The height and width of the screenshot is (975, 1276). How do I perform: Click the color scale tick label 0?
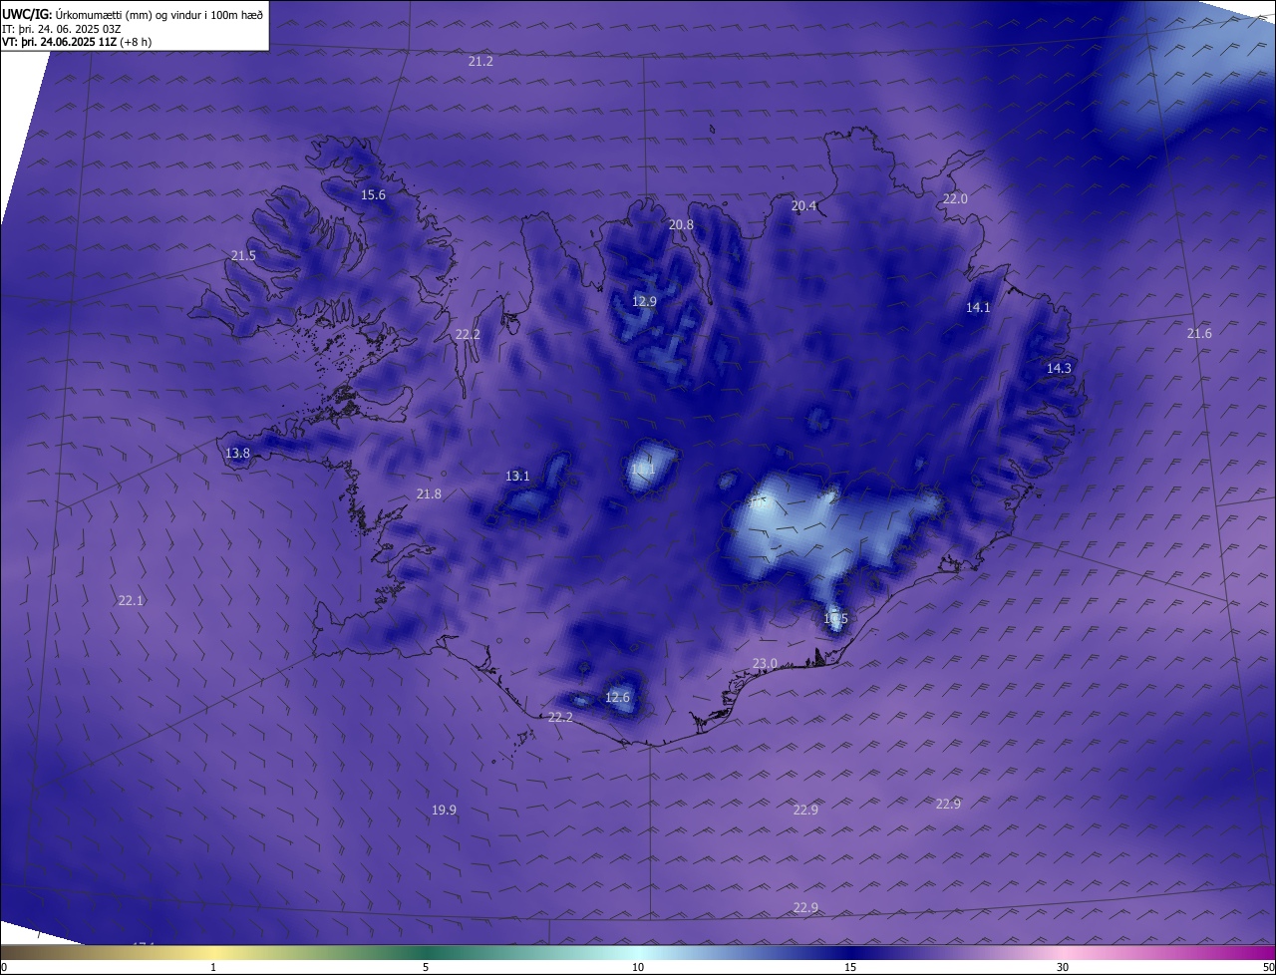4,967
